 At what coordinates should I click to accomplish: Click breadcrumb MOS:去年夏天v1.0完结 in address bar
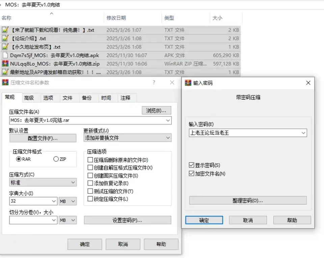(32, 4)
